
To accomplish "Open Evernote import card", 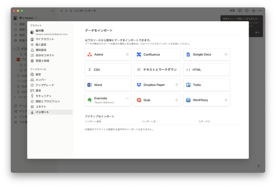I will [104, 100].
